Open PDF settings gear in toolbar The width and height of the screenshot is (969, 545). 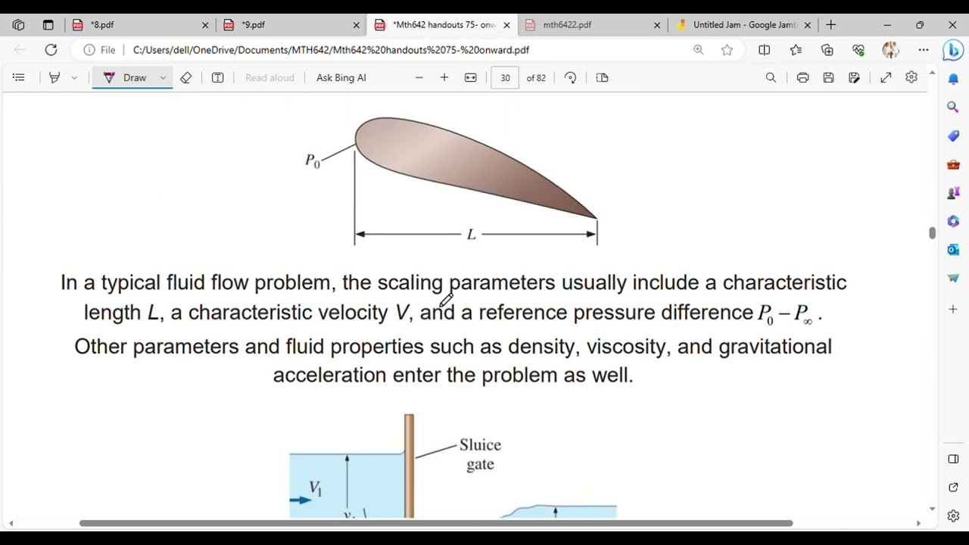point(911,77)
